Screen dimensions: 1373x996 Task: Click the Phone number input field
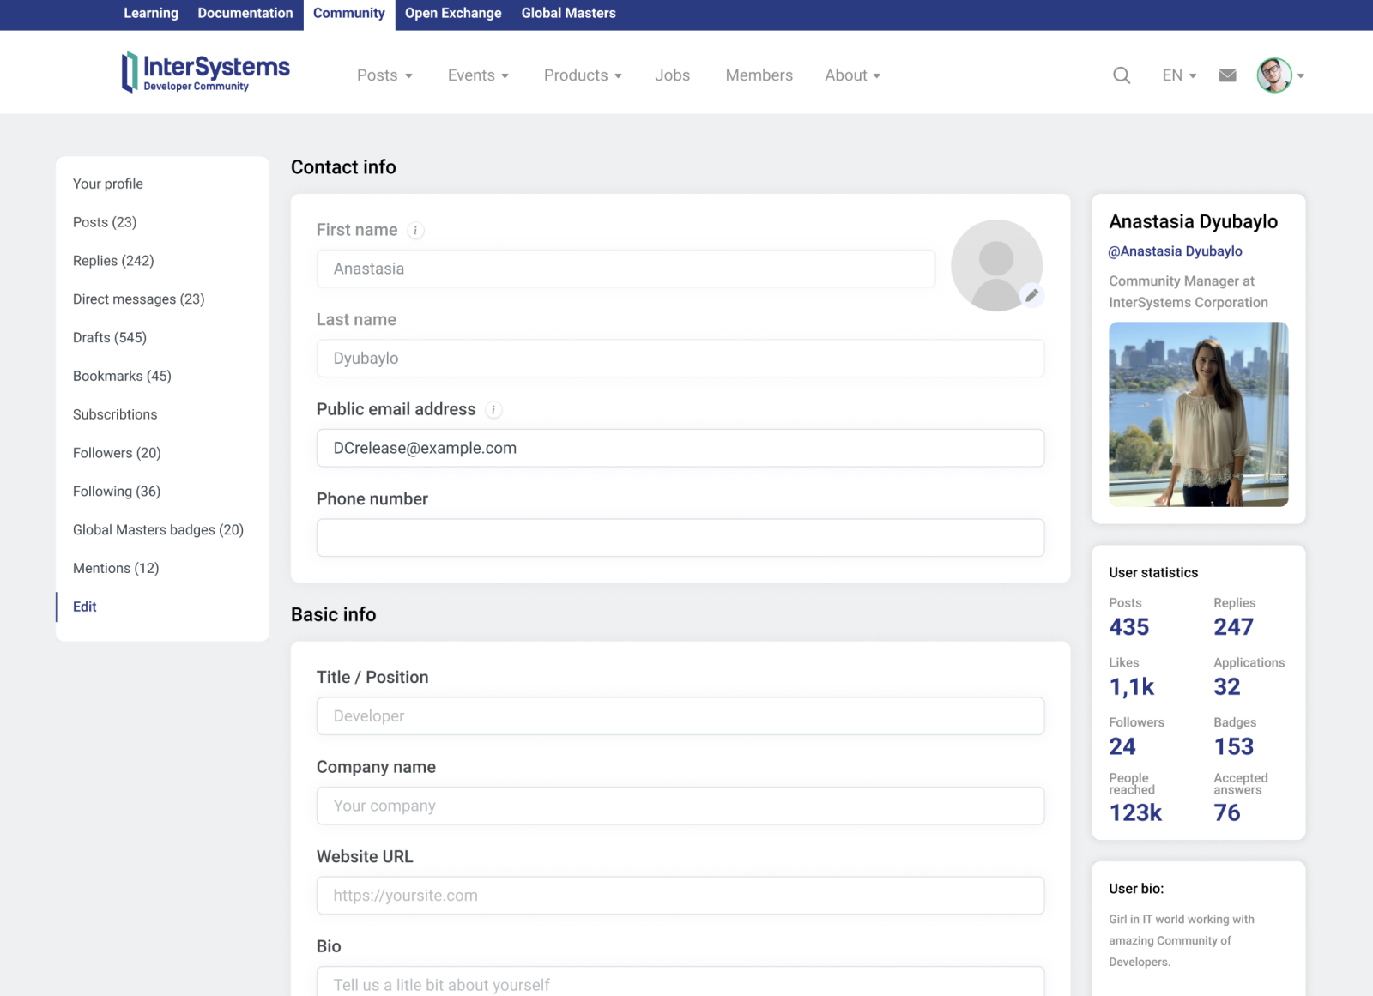680,538
